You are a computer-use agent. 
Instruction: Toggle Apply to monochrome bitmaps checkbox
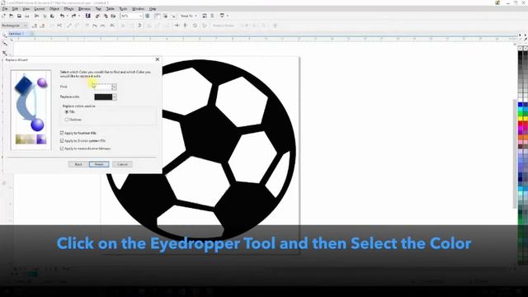(62, 148)
